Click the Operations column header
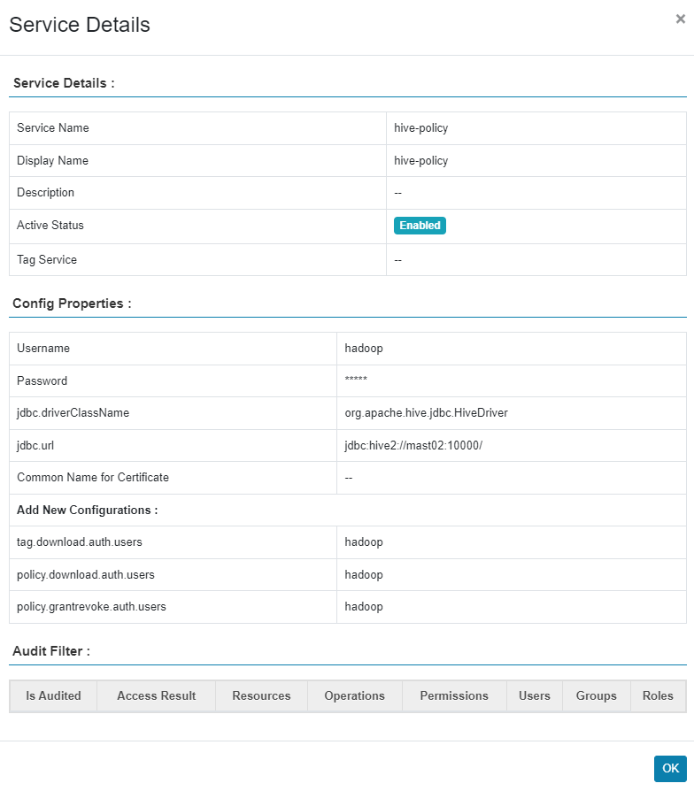This screenshot has height=791, width=694. click(354, 695)
